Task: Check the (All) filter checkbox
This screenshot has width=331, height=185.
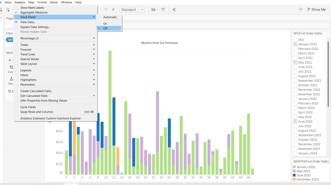Action: coord(295,40)
